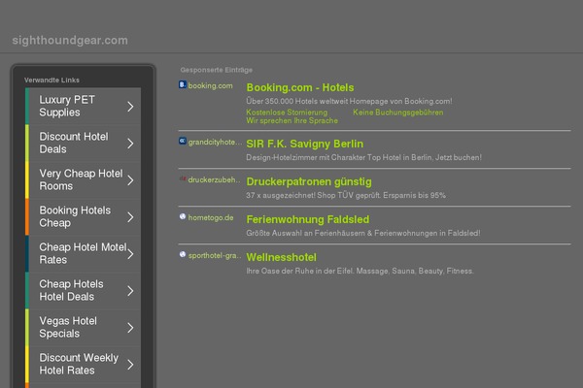The height and width of the screenshot is (388, 583).
Task: Click Design-Hotelzimmer mit Charakter description
Action: pyautogui.click(x=363, y=157)
